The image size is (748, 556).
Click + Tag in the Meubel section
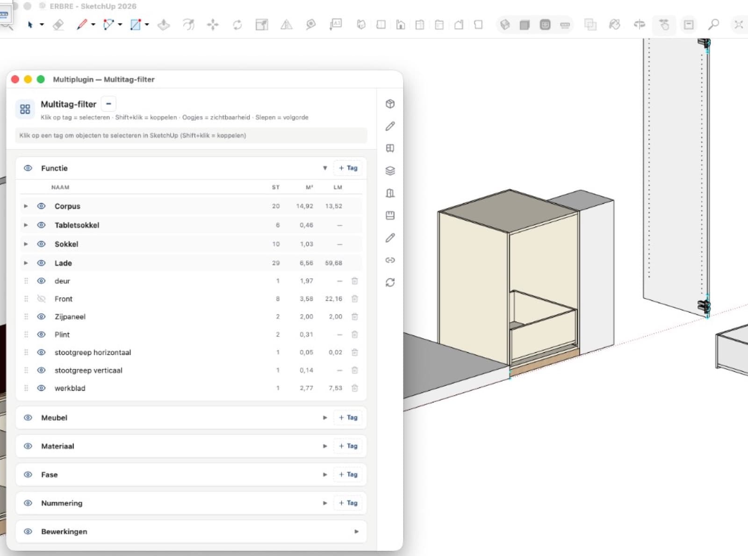point(348,418)
